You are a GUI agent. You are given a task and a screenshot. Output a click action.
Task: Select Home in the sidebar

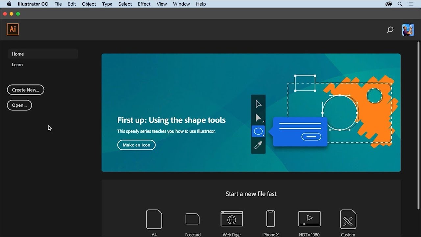(x=43, y=54)
